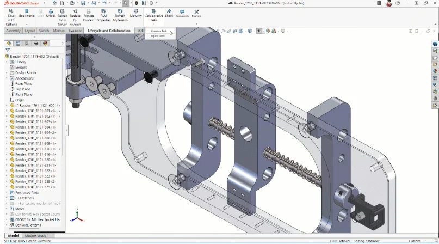
Task: Click the Unlock button
Action: (x=51, y=11)
